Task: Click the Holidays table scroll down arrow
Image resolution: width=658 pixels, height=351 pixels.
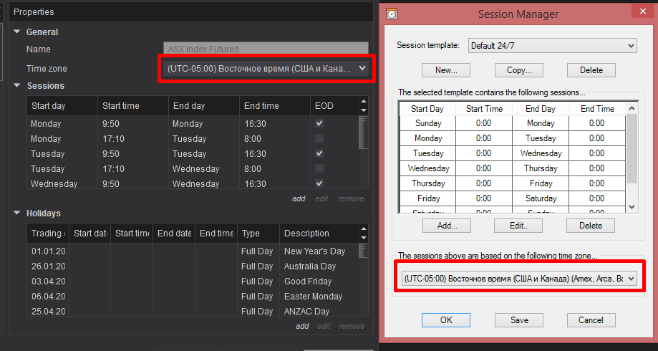Action: (x=364, y=238)
